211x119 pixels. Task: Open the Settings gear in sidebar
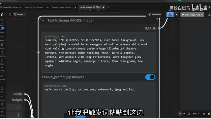2,113
